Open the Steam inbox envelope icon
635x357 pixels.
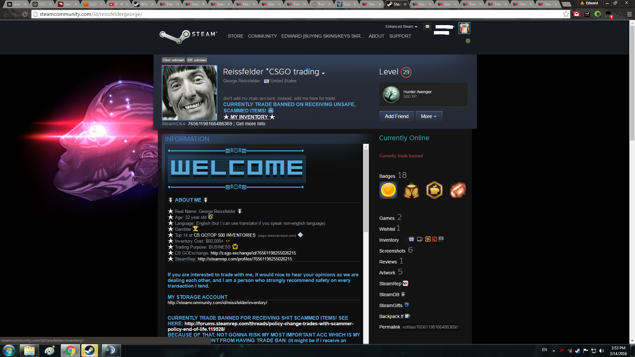[x=427, y=26]
